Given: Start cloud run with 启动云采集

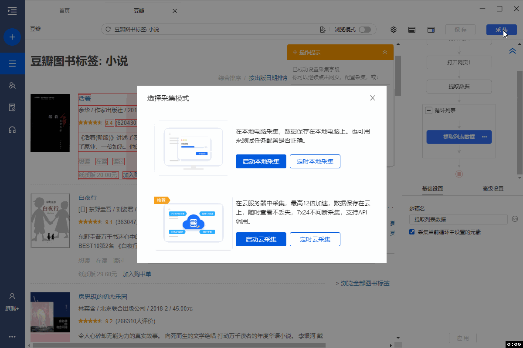Looking at the screenshot, I should [x=261, y=239].
